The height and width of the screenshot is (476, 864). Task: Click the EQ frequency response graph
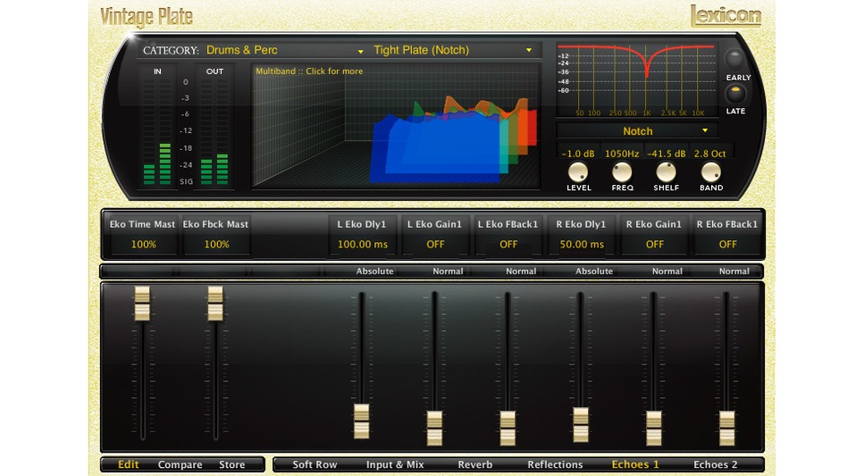pos(636,79)
